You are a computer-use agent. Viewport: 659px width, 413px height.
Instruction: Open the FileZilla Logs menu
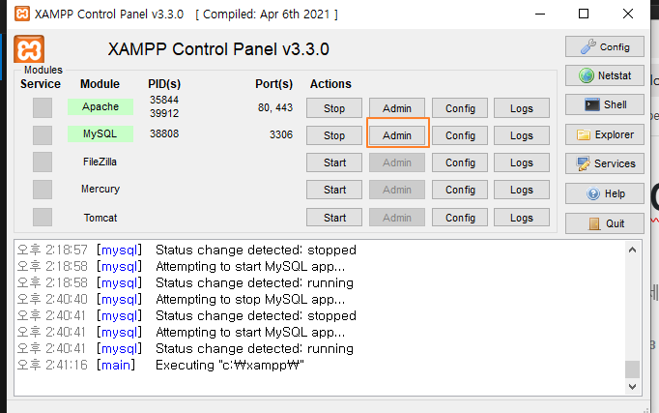(x=522, y=162)
